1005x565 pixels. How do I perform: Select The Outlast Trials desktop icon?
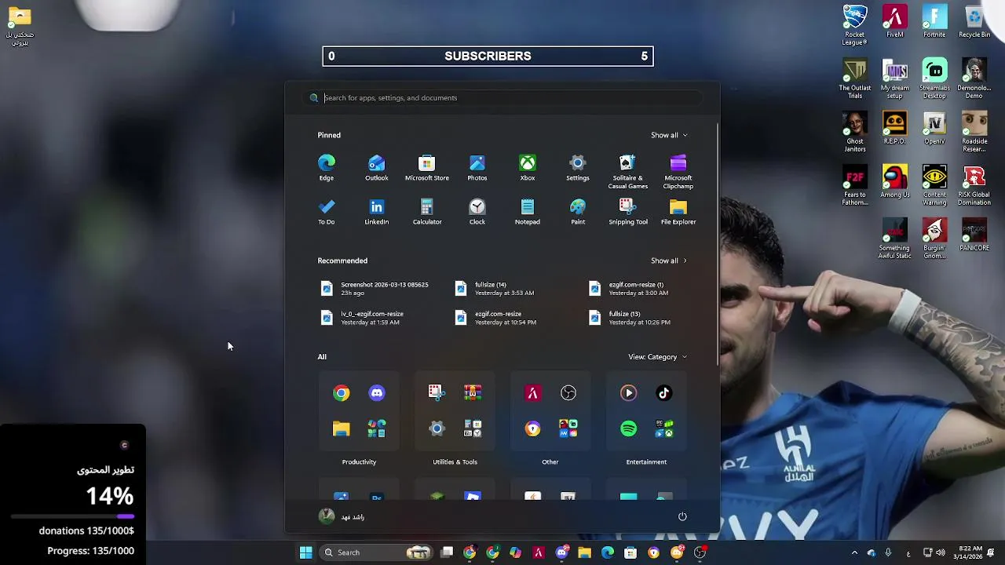tap(855, 78)
